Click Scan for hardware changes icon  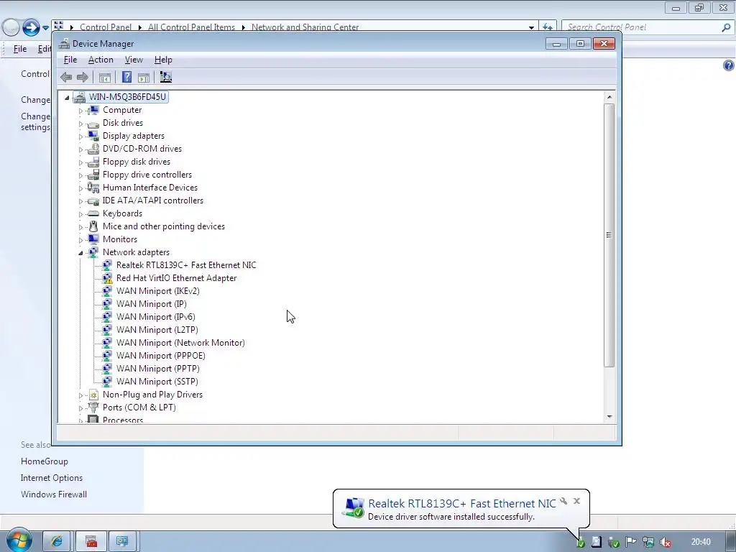pos(166,77)
